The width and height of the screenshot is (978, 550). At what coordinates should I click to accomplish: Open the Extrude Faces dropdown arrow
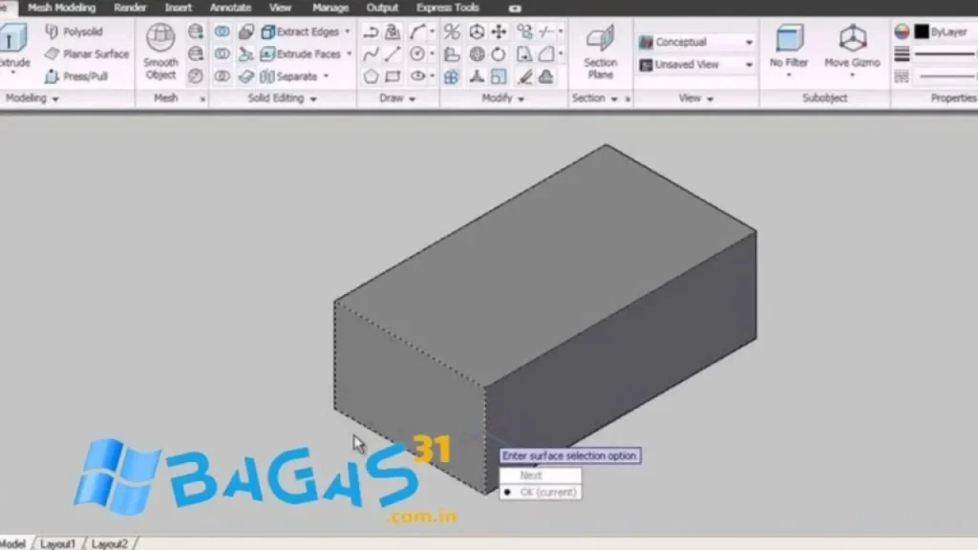(x=350, y=53)
